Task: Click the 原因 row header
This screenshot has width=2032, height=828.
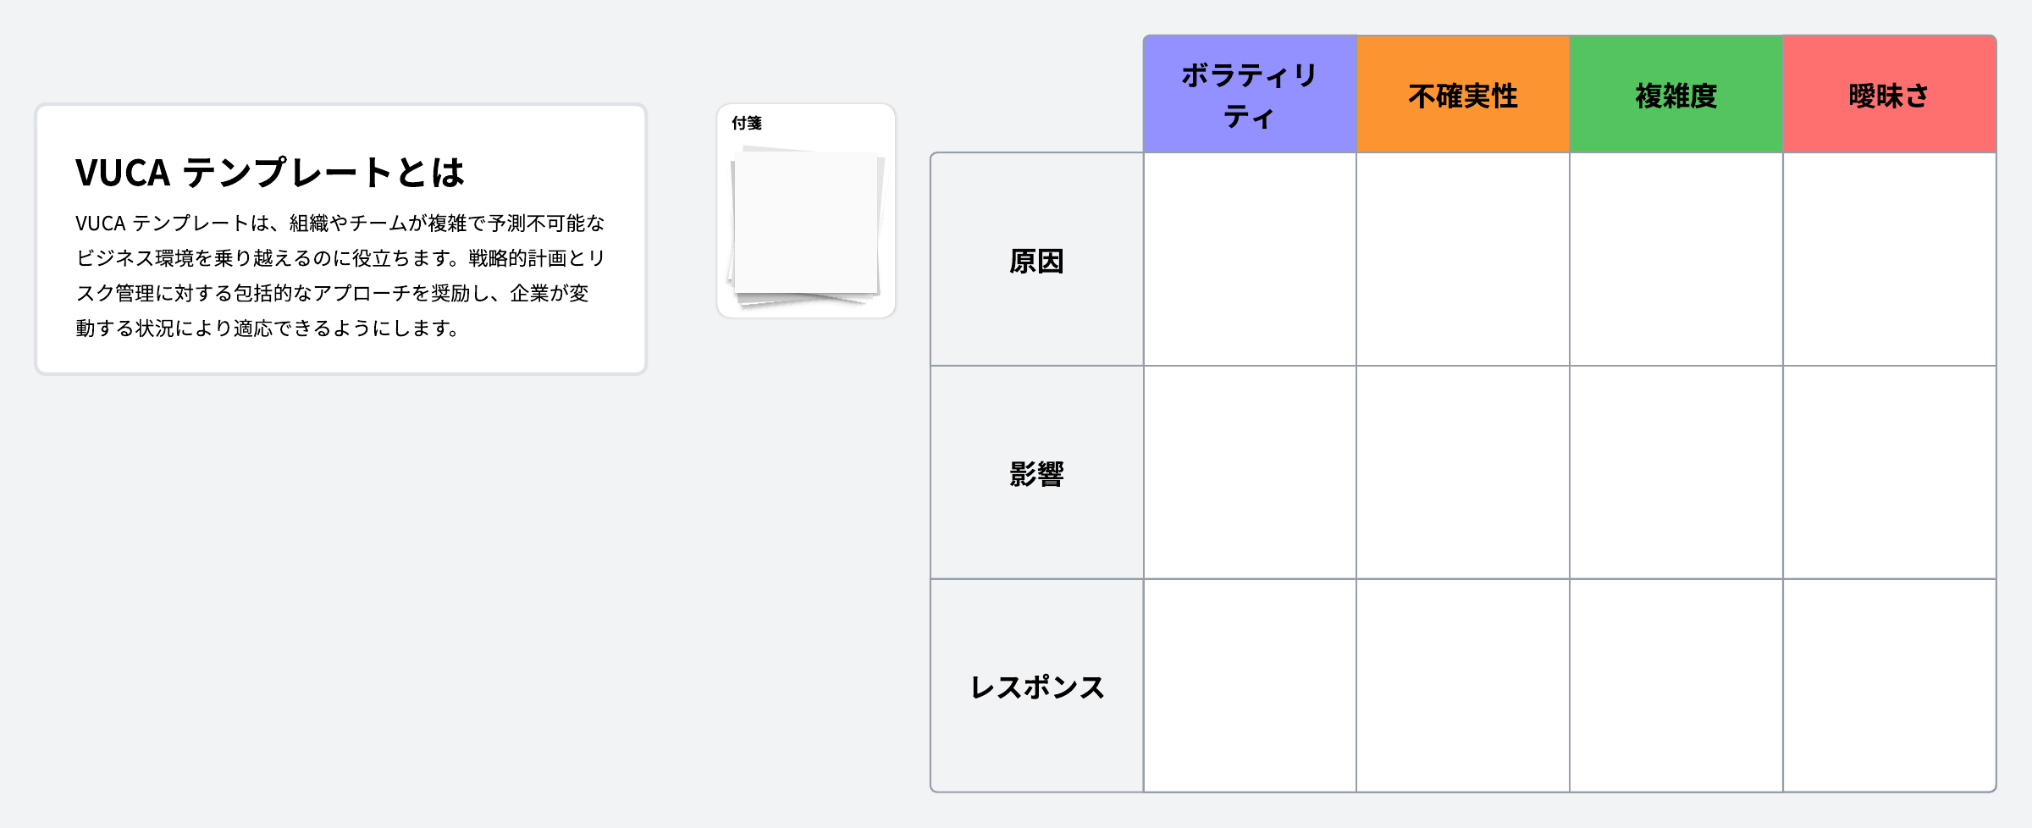Action: (1036, 260)
